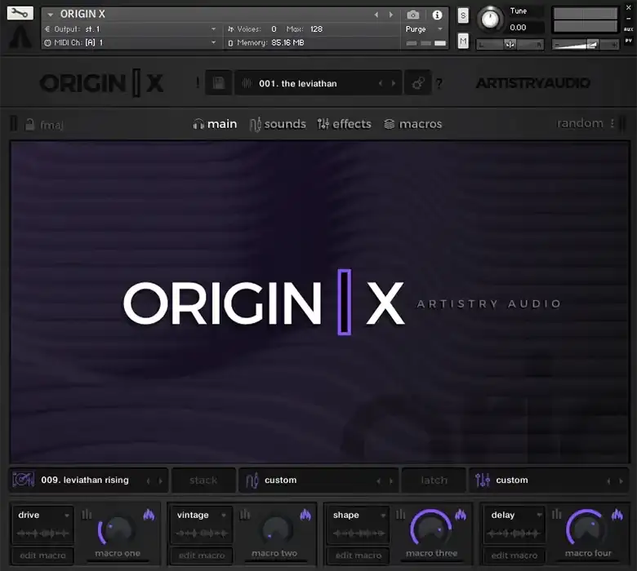
Task: Solo the instrument with the S button
Action: pos(463,15)
